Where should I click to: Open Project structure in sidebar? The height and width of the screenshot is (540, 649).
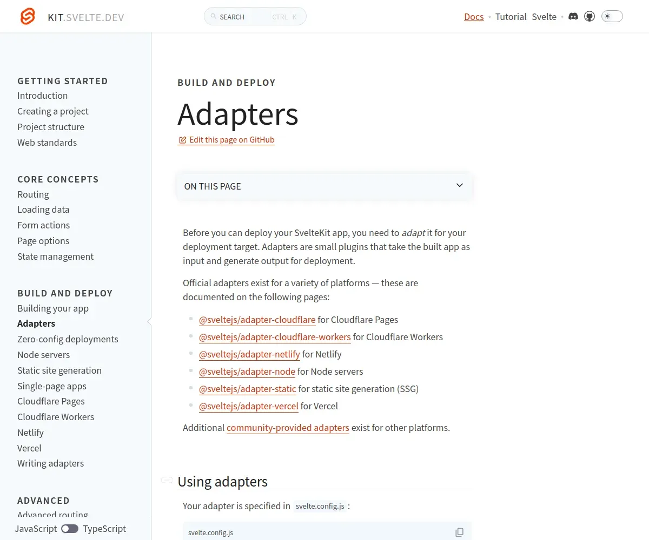(x=51, y=127)
